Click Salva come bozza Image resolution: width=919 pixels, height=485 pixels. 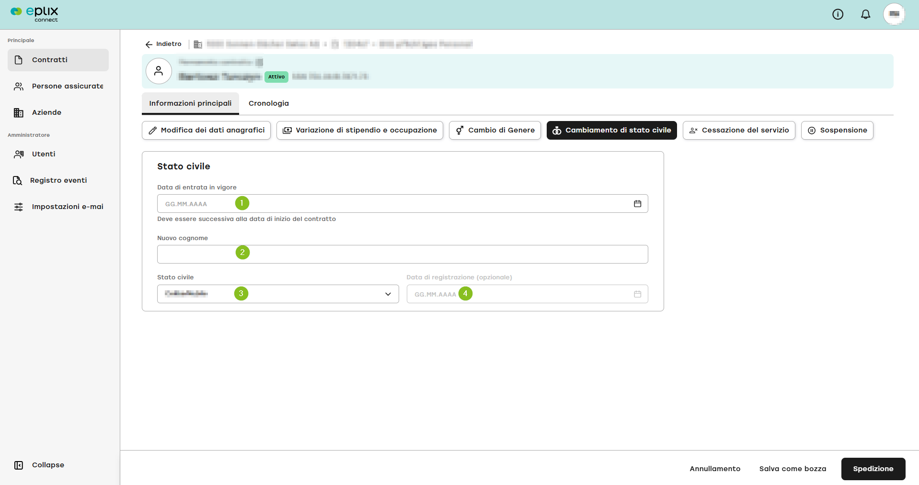coord(793,469)
